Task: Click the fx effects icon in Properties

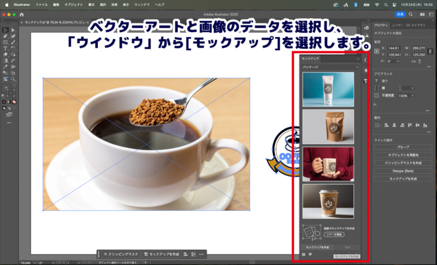Action: [x=375, y=104]
